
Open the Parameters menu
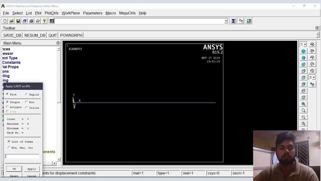coord(92,13)
